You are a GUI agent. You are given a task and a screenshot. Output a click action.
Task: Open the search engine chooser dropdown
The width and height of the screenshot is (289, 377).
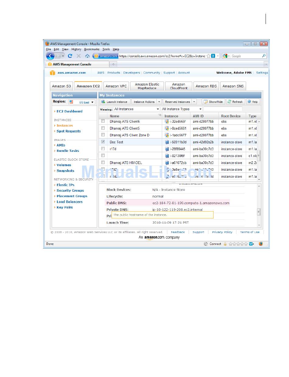pyautogui.click(x=226, y=56)
